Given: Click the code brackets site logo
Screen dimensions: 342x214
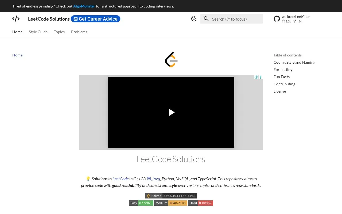Looking at the screenshot, I should pyautogui.click(x=16, y=19).
